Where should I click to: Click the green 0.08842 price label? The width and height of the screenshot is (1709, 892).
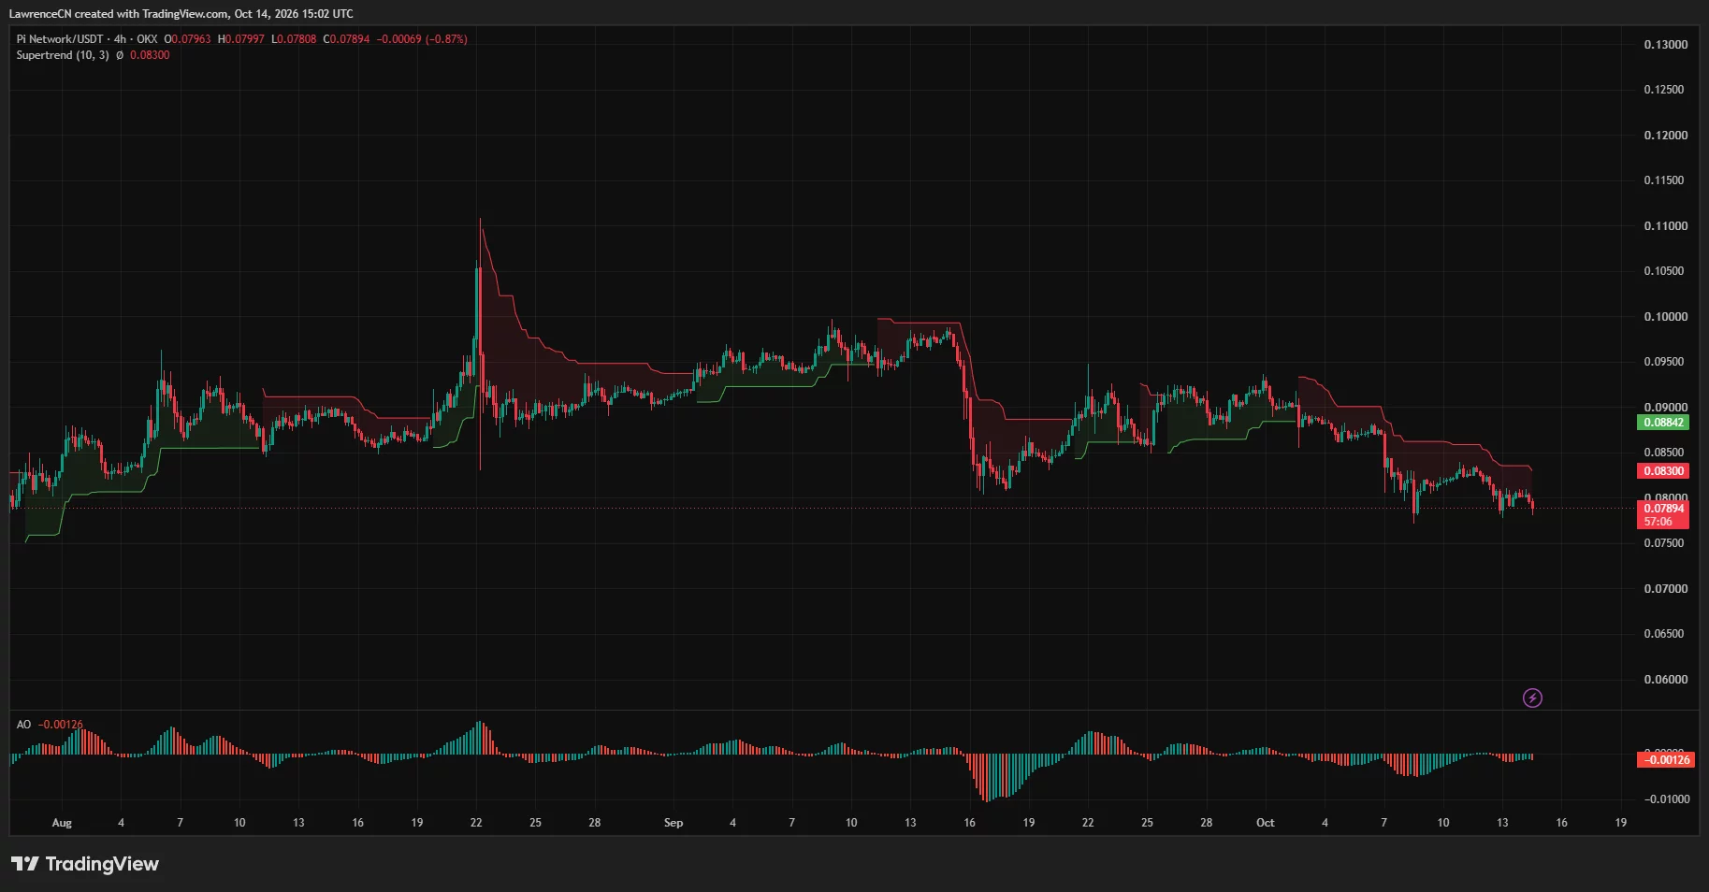(x=1663, y=423)
